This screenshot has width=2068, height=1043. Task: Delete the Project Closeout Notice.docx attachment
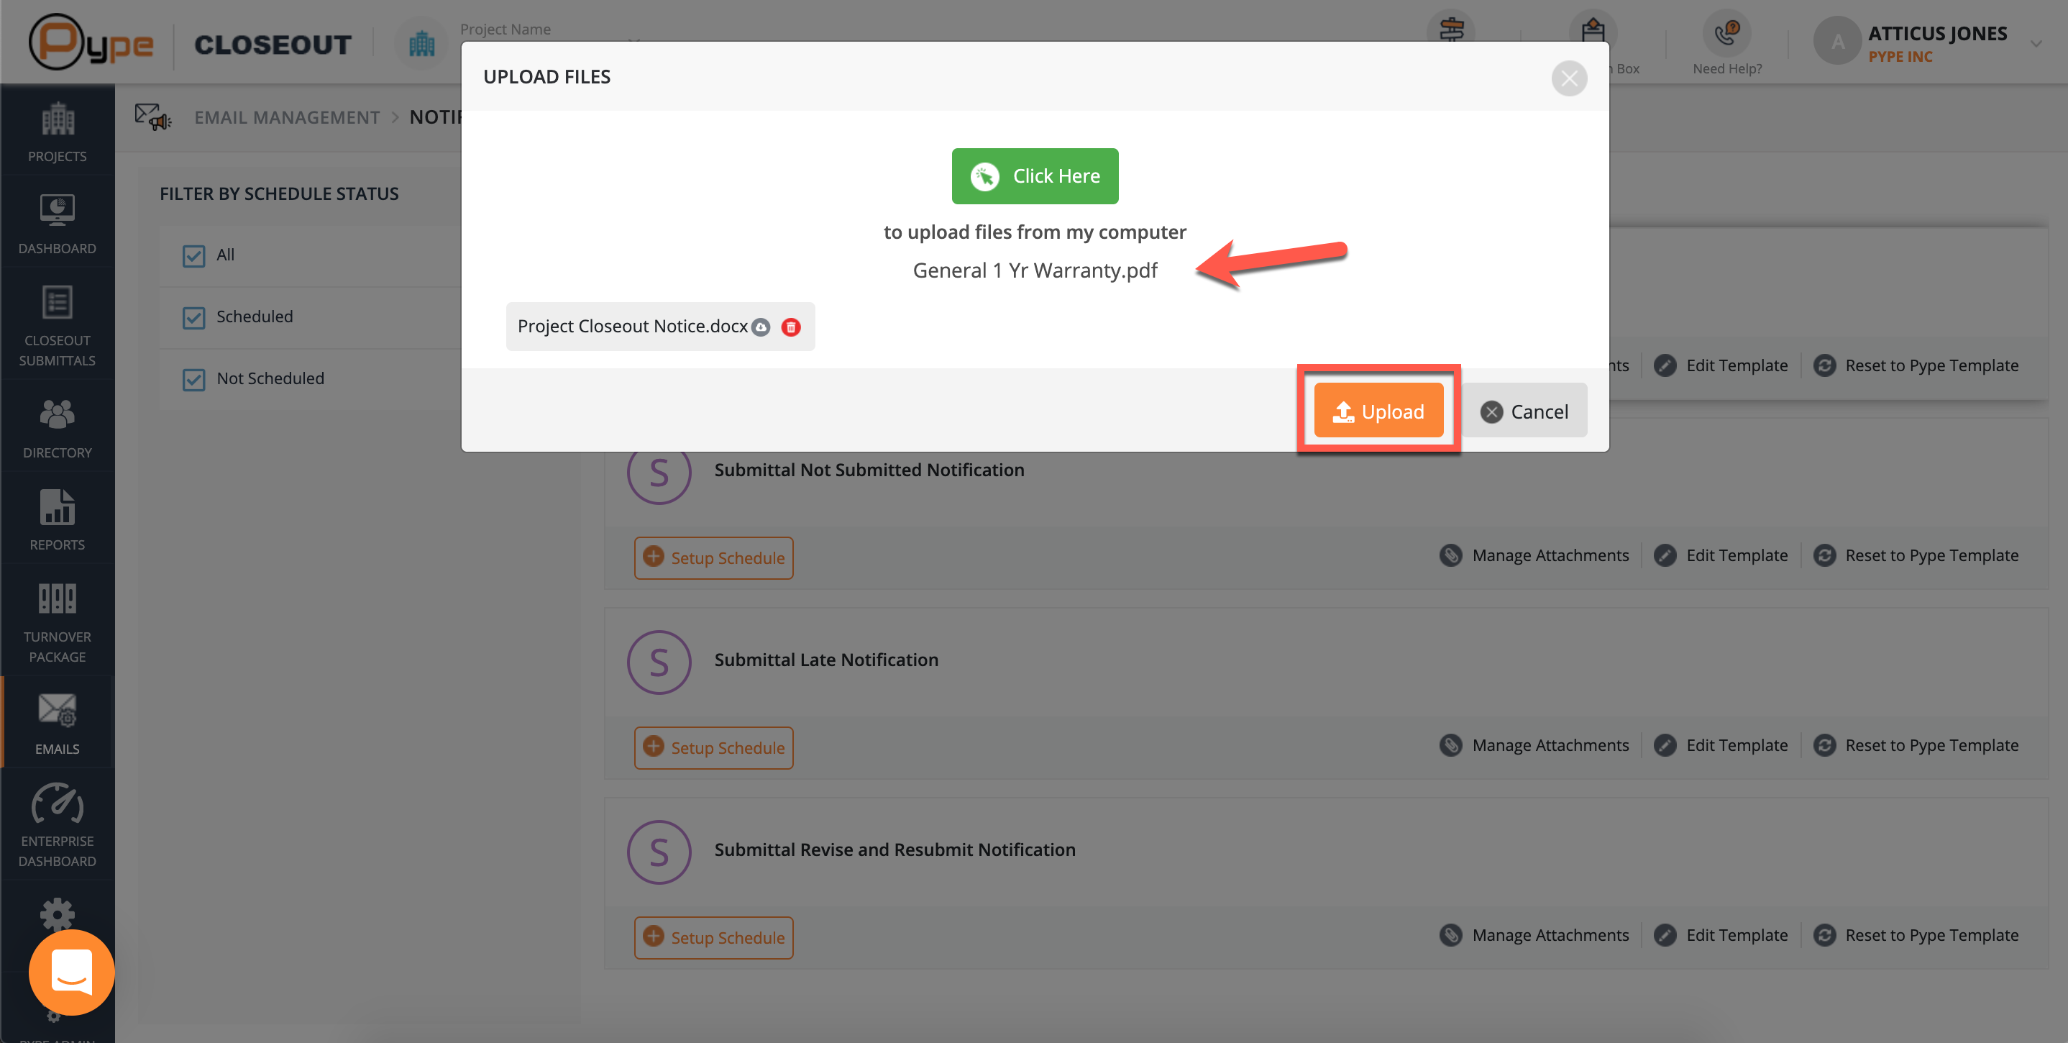point(791,327)
